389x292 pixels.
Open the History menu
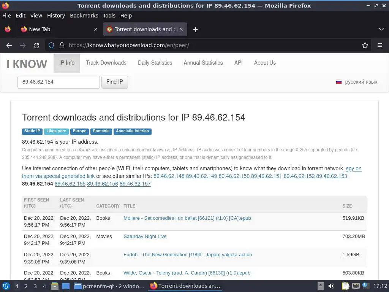pos(56,16)
